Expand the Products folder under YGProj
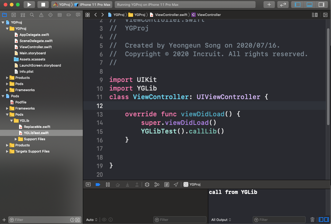 (7, 78)
